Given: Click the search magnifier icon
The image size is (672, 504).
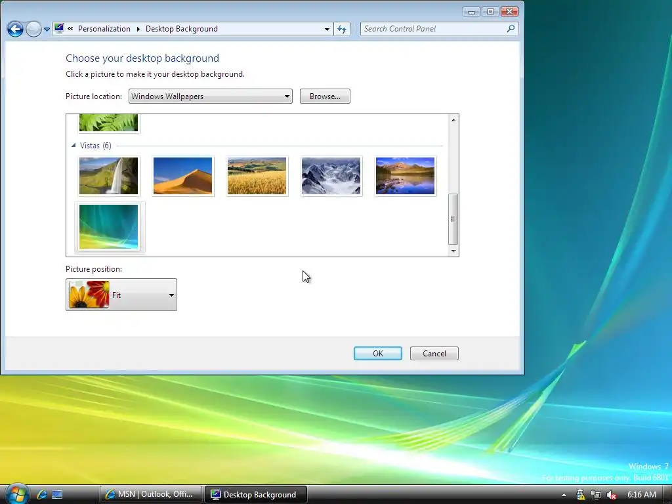Looking at the screenshot, I should click(x=511, y=28).
